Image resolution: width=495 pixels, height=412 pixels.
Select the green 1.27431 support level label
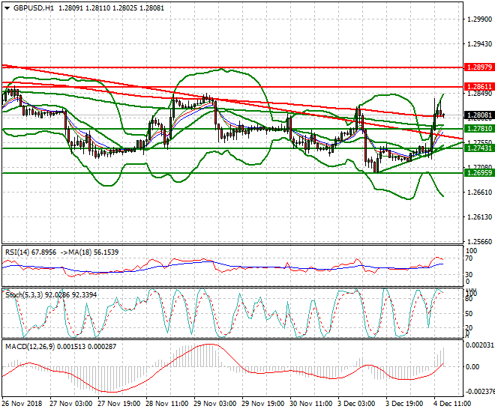[479, 148]
